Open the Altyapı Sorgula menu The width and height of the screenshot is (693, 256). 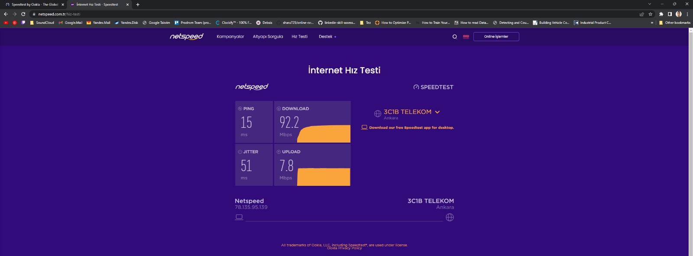268,37
